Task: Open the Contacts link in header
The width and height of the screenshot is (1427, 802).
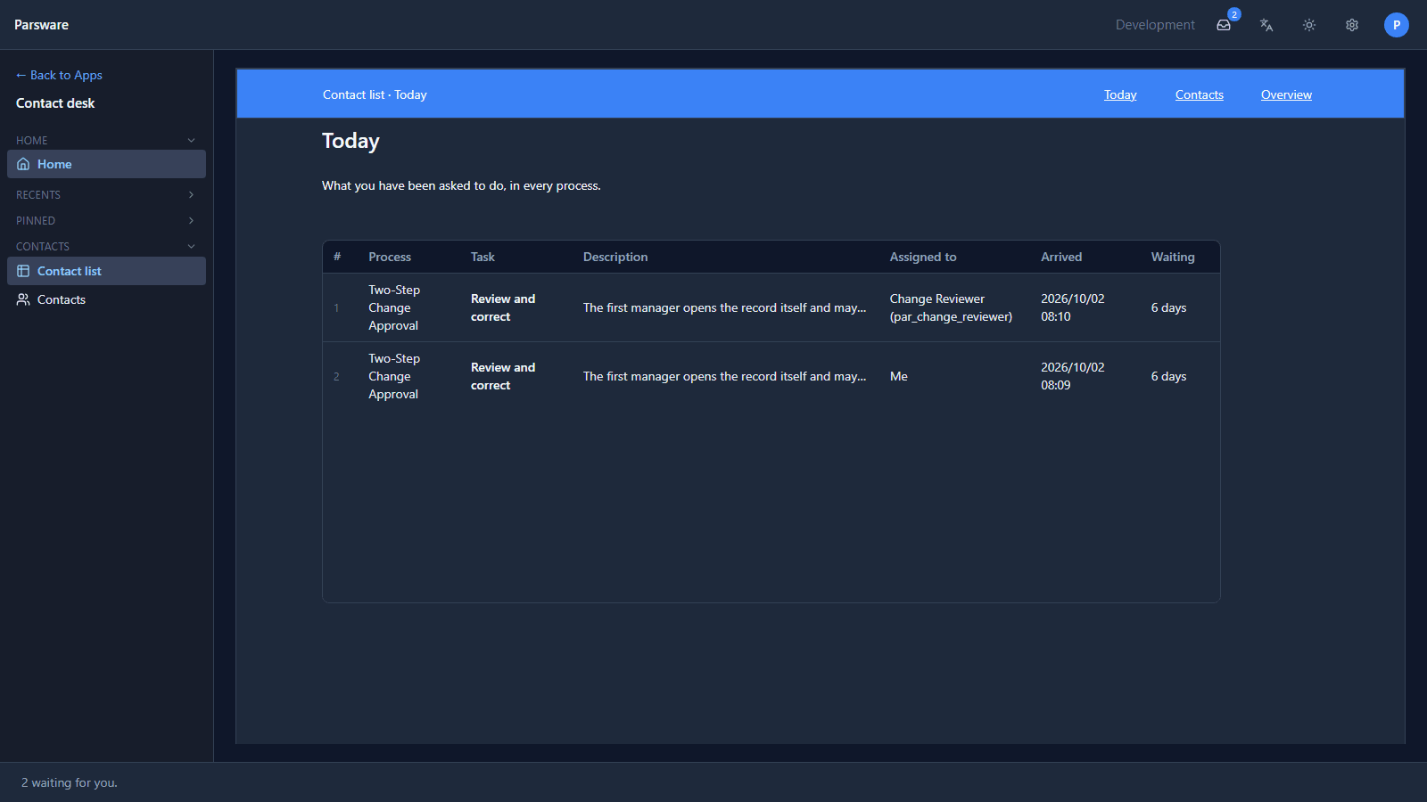Action: (1200, 94)
